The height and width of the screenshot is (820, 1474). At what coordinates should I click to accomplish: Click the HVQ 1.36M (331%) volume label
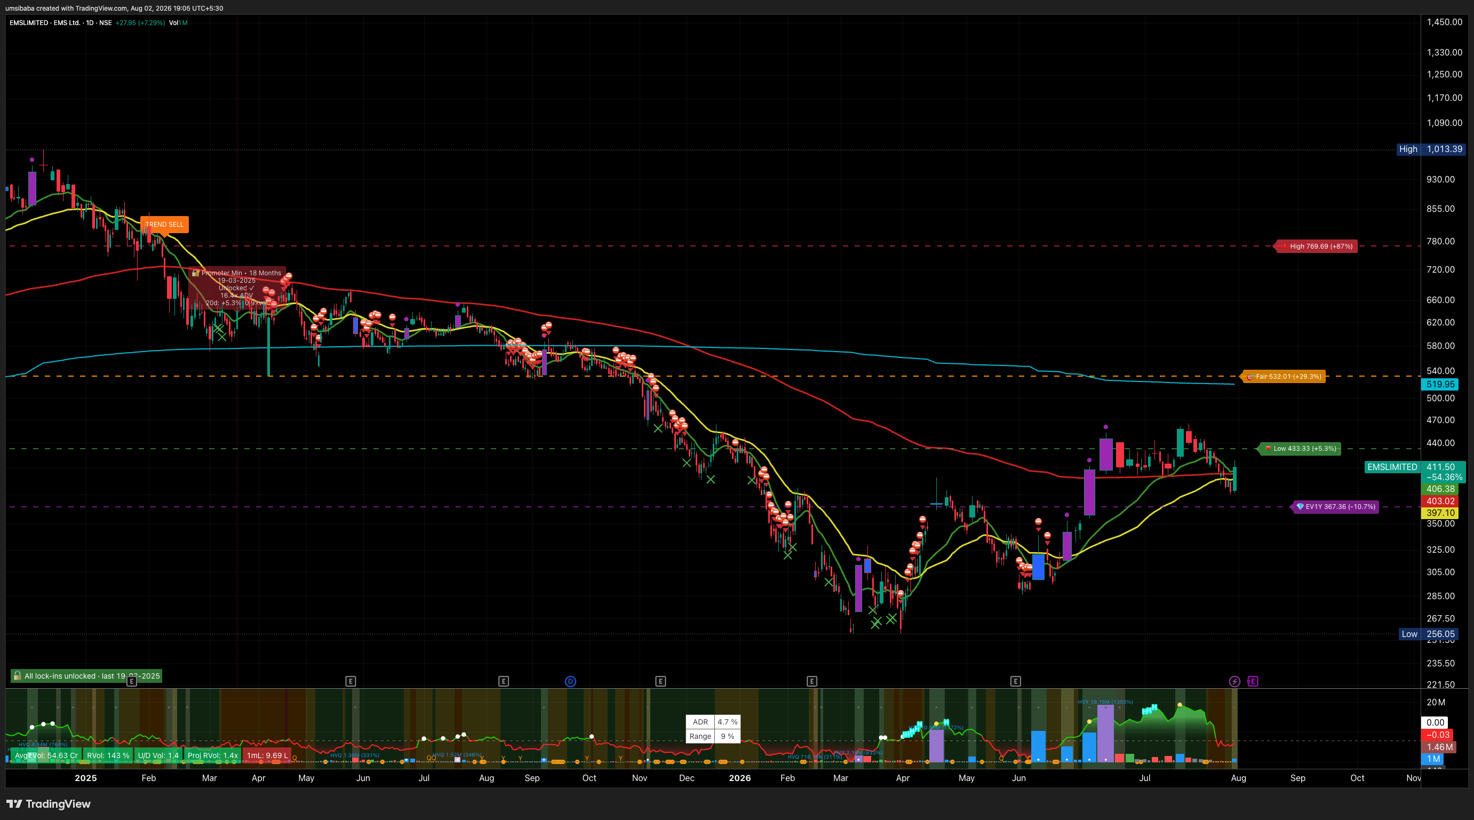pos(355,755)
